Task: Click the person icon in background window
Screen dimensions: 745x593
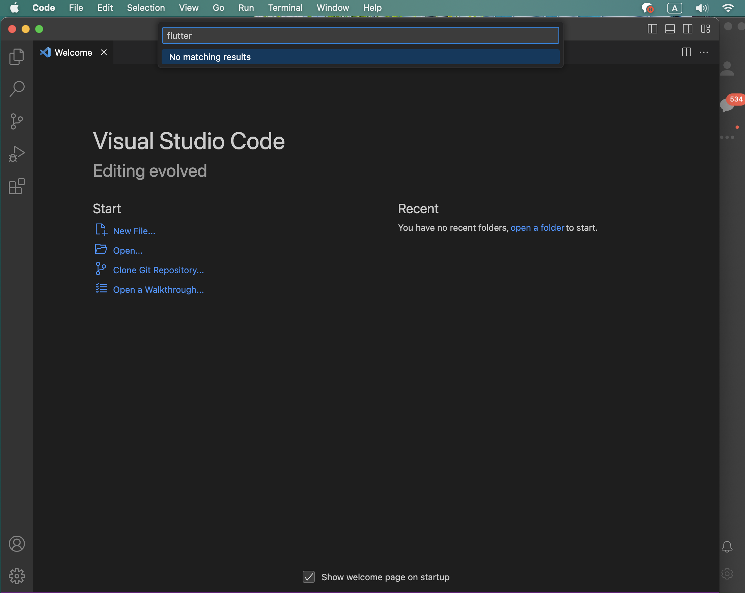Action: pyautogui.click(x=727, y=68)
